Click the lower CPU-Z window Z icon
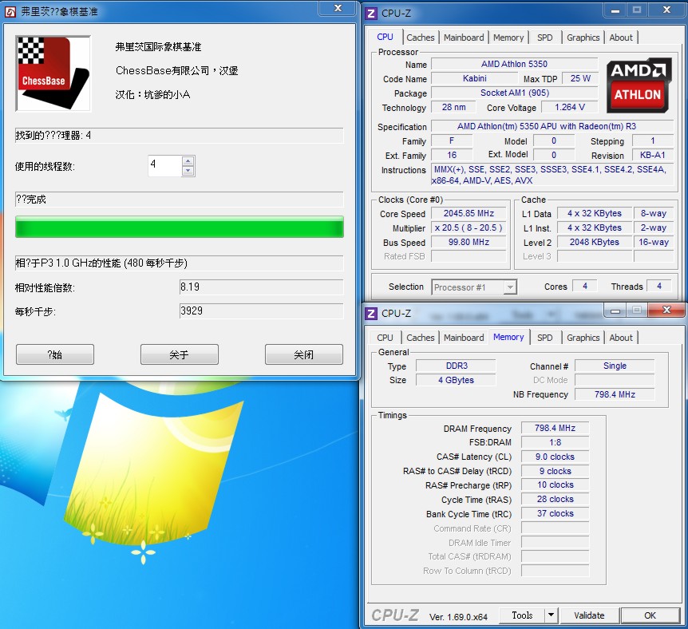The image size is (688, 629). pyautogui.click(x=371, y=314)
